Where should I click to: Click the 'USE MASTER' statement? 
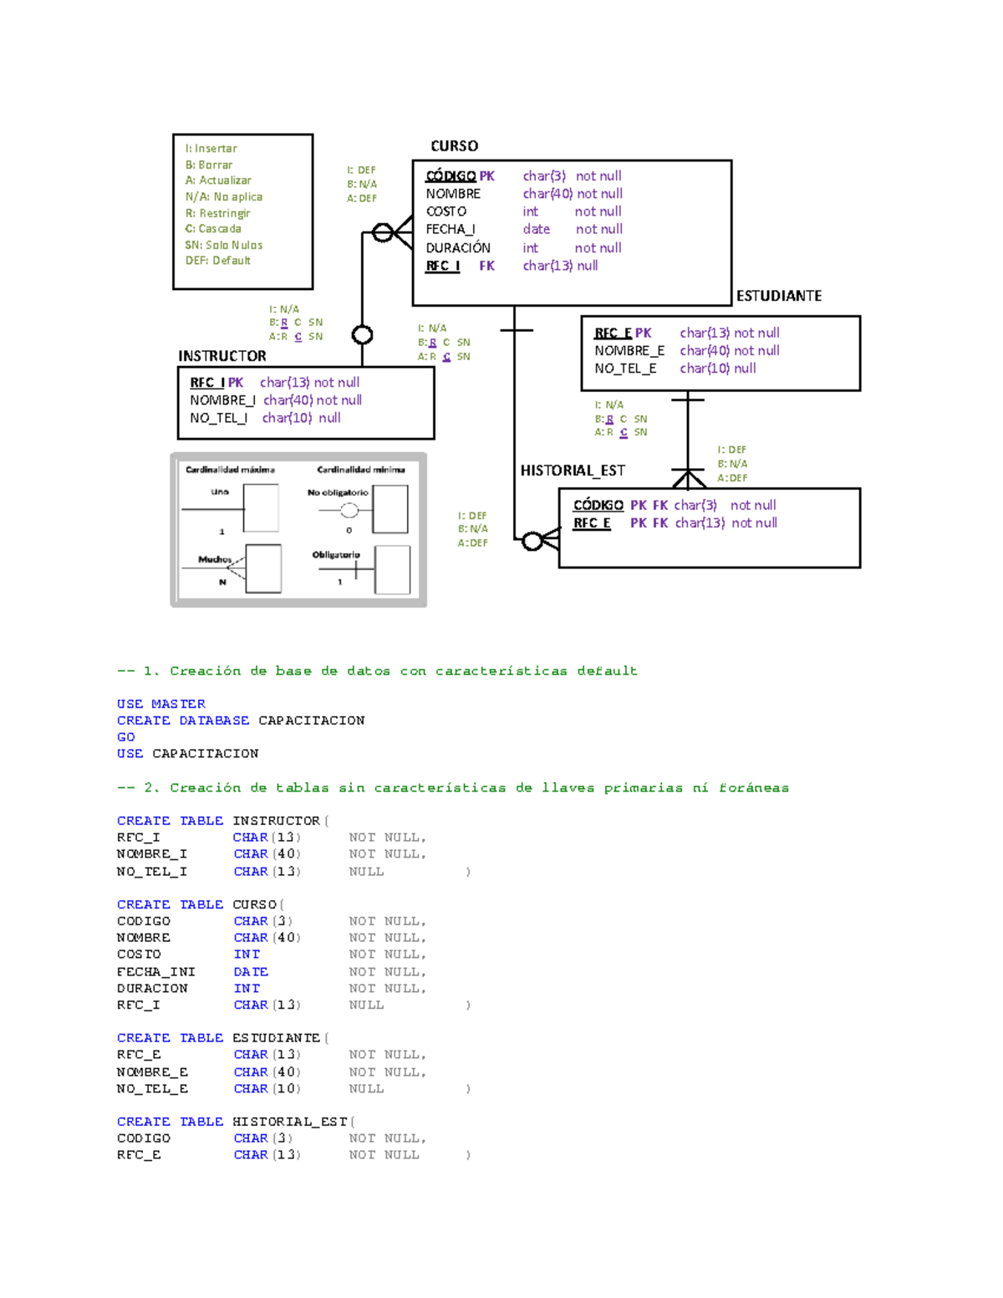click(161, 704)
